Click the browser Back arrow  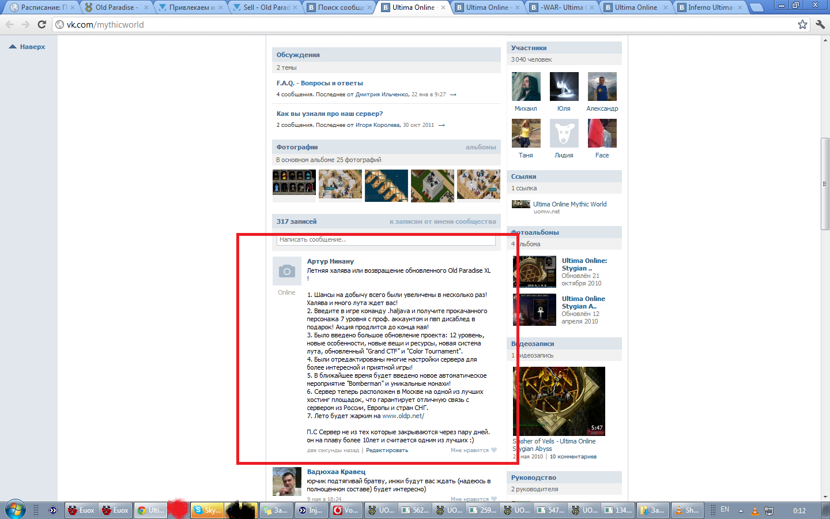pyautogui.click(x=9, y=24)
